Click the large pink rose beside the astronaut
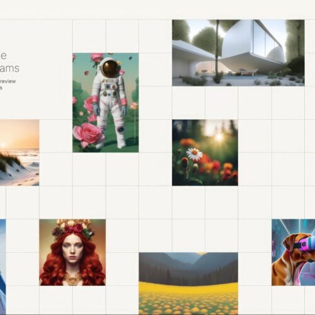Viewport: 315px width, 315px height. (88, 135)
